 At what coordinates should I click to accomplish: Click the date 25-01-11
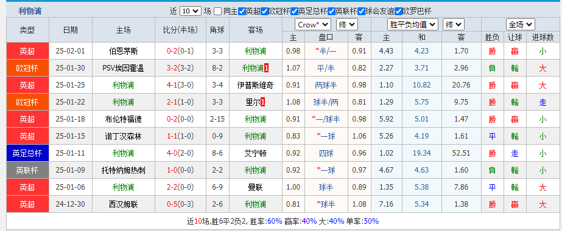(70, 154)
